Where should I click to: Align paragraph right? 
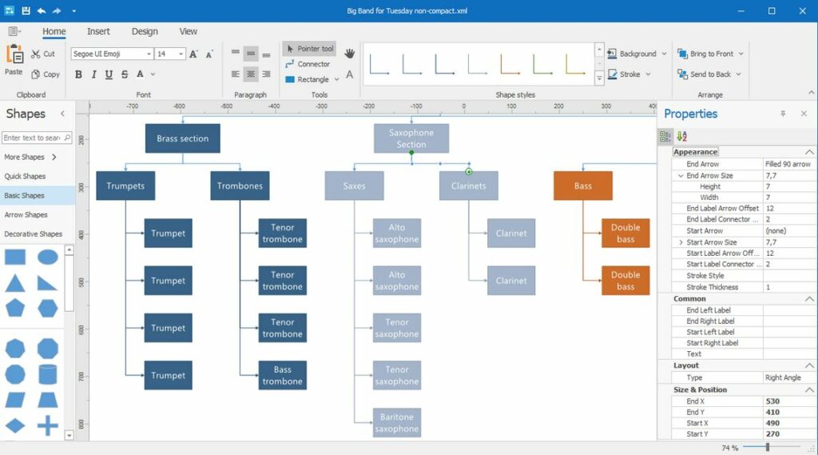coord(267,74)
